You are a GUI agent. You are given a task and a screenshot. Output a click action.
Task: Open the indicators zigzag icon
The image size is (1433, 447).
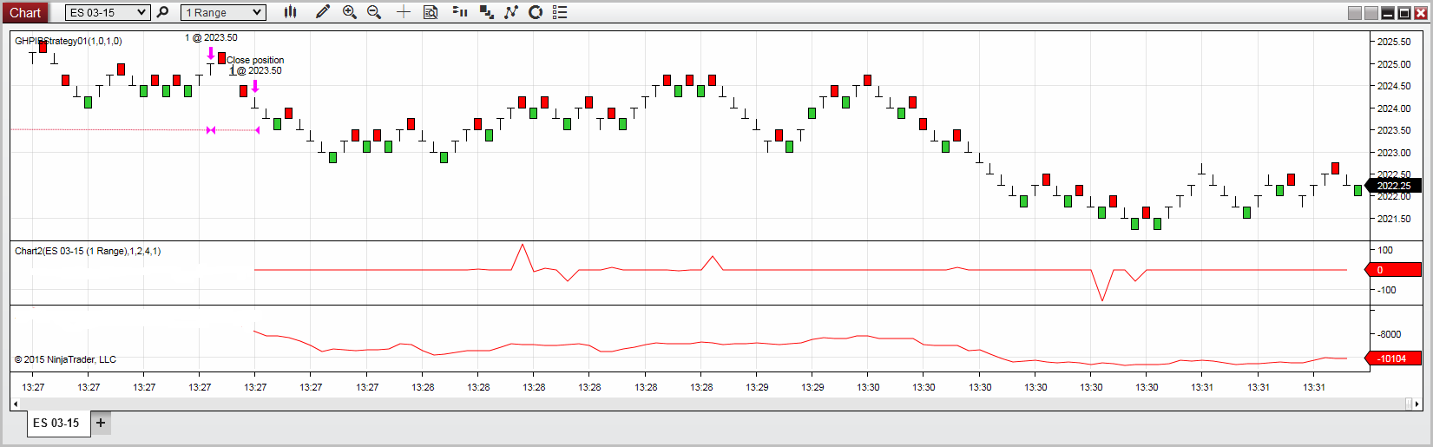pyautogui.click(x=511, y=12)
